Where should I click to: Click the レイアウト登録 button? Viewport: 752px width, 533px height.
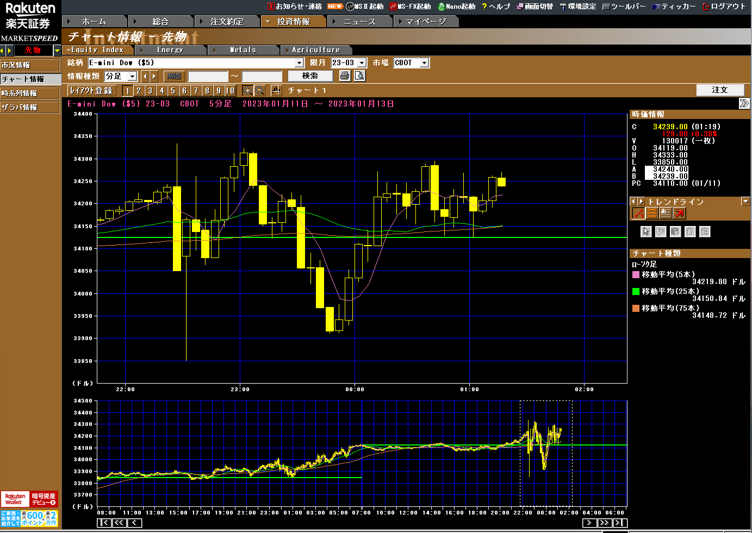click(91, 91)
